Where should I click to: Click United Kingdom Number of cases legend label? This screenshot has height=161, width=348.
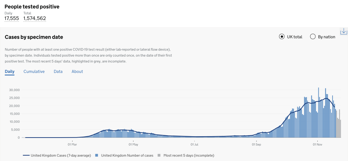click(x=126, y=156)
